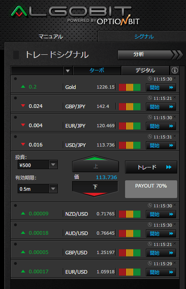Viewport: 186px width, 289px height.
Task: Switch to the デジタル tab
Action: point(145,70)
